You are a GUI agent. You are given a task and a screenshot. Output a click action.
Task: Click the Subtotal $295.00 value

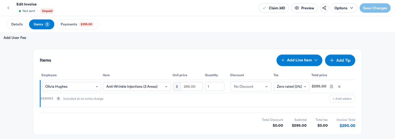[x=299, y=125]
